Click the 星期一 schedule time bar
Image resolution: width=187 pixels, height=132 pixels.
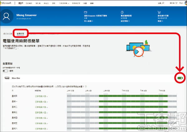[122, 101]
